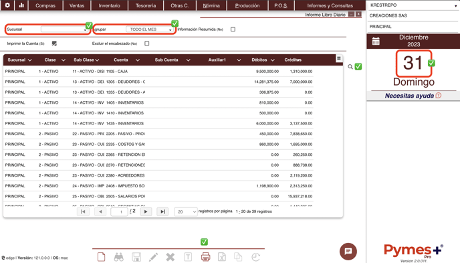Go to next page of records
The height and width of the screenshot is (263, 460).
(146, 211)
